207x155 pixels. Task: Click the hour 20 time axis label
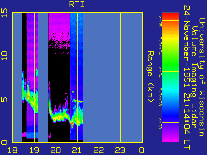[56, 150]
